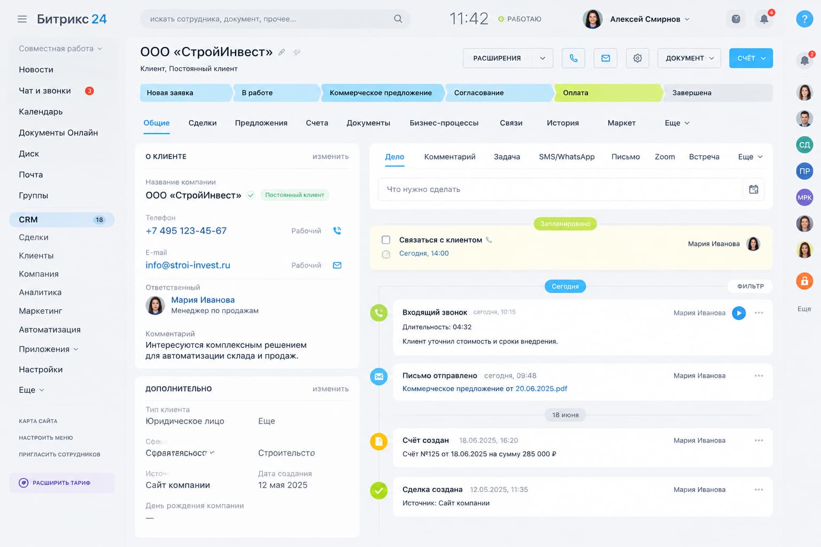This screenshot has width=821, height=547.
Task: Play the incoming call recording
Action: coord(739,313)
